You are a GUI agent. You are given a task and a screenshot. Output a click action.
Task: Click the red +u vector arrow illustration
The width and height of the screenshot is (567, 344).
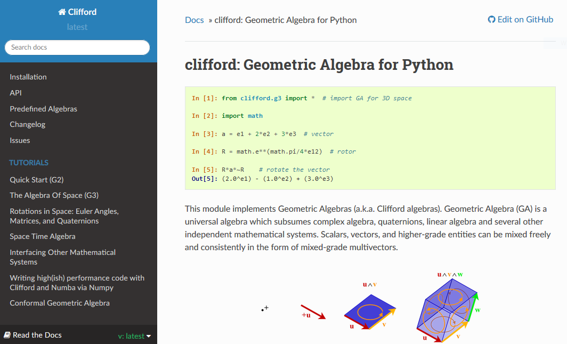click(x=313, y=312)
